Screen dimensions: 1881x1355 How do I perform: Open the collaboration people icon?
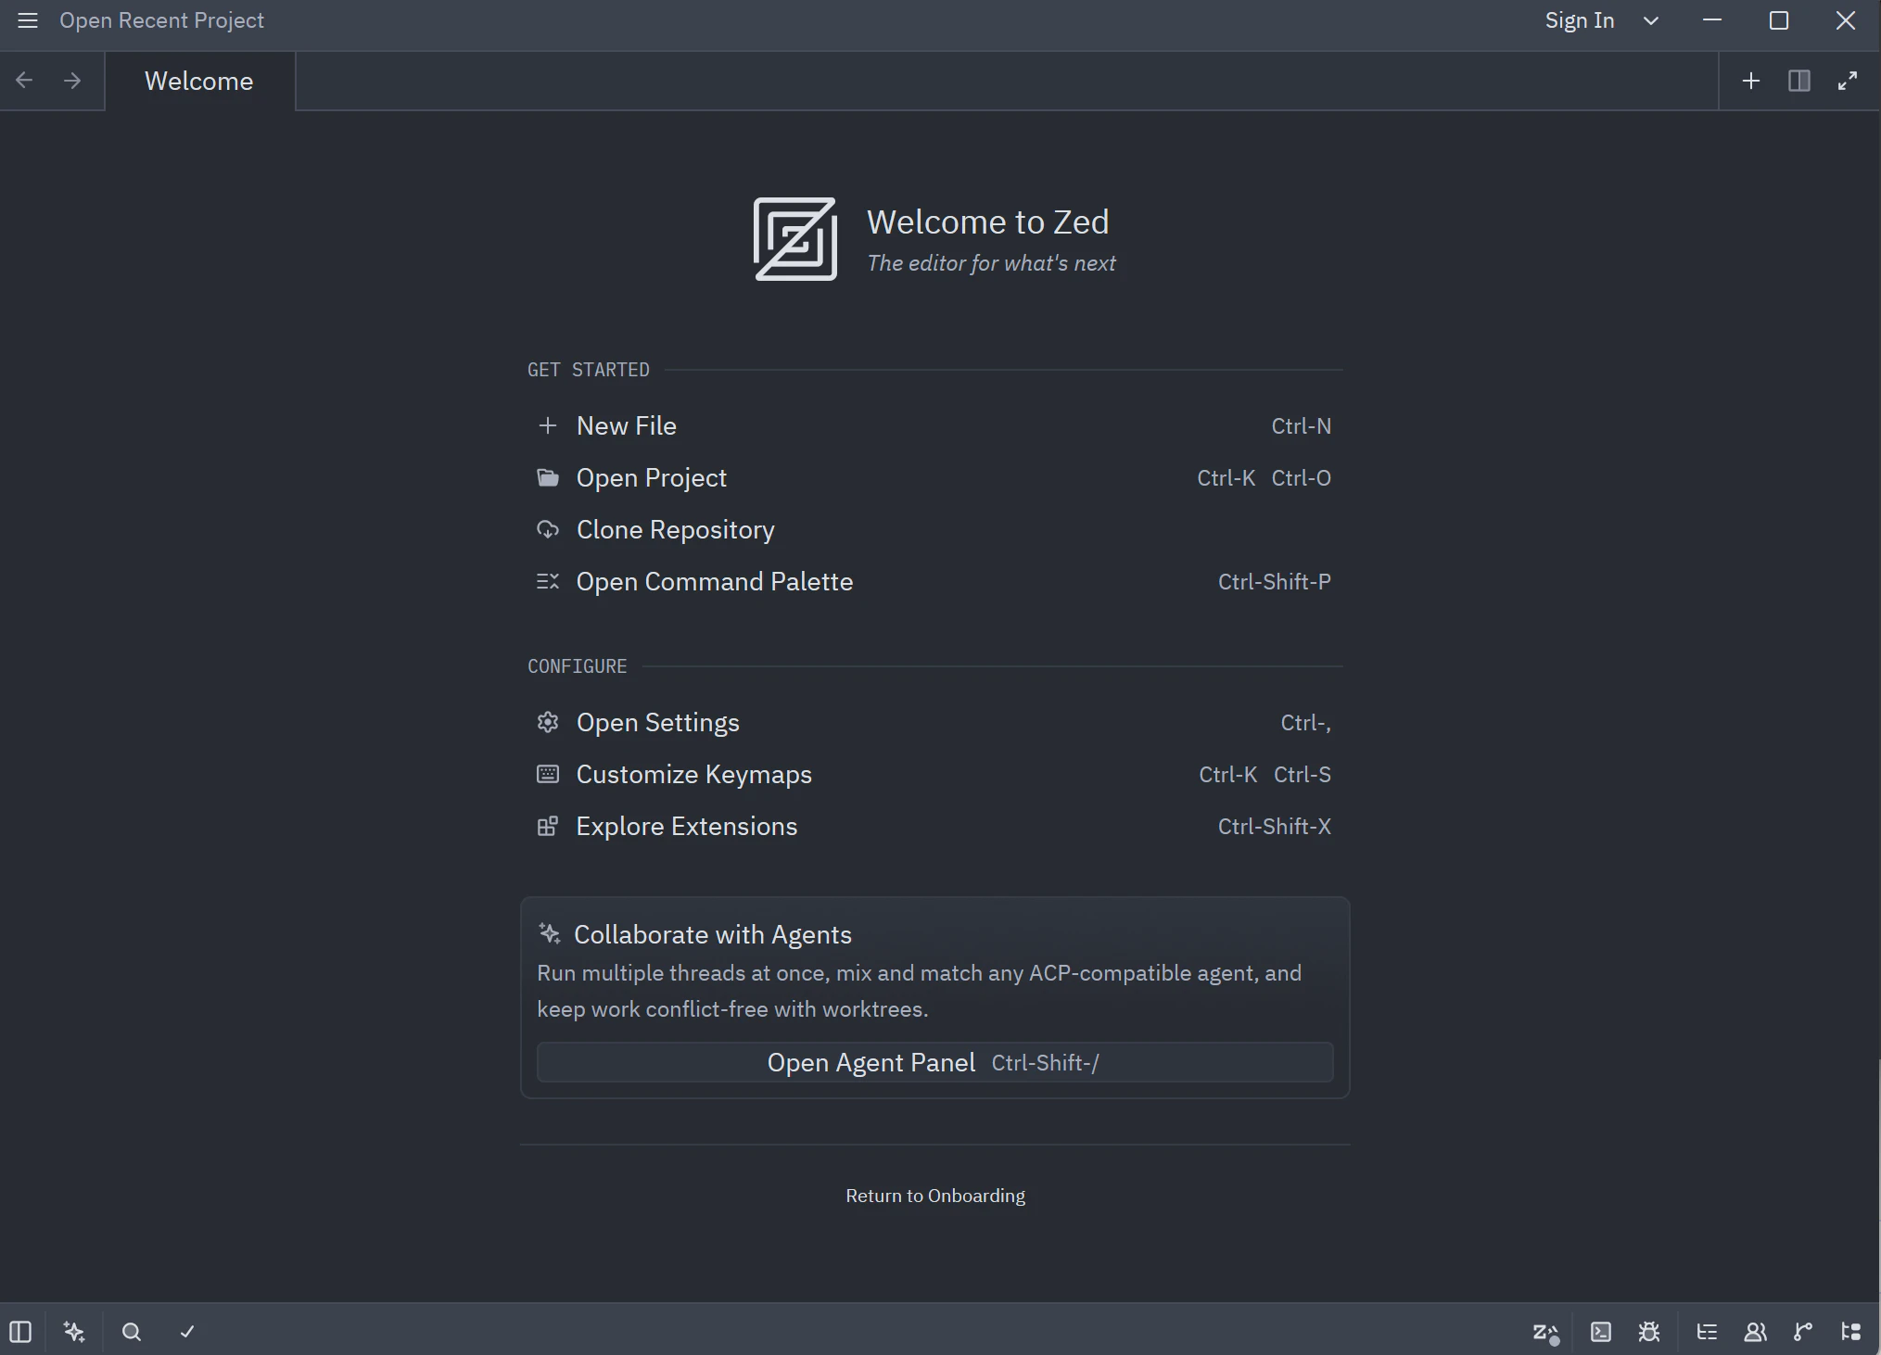point(1755,1332)
